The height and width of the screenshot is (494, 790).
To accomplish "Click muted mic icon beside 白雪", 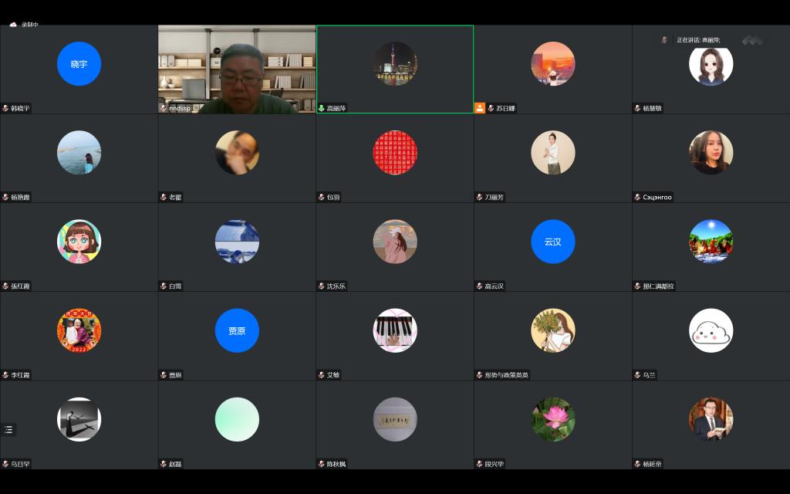I will 164,286.
